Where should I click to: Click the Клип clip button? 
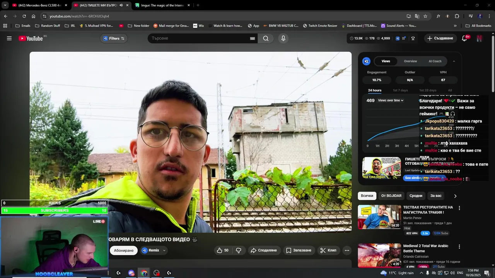click(328, 250)
